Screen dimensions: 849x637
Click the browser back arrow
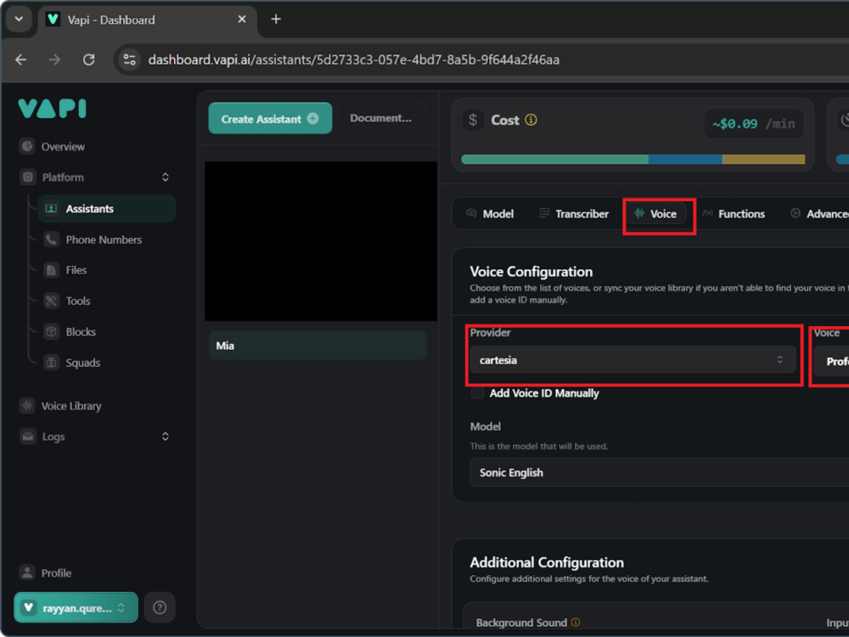(20, 59)
